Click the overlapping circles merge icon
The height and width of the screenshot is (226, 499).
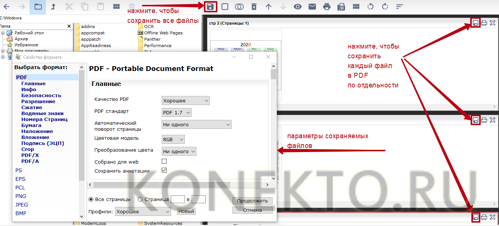coord(239,6)
